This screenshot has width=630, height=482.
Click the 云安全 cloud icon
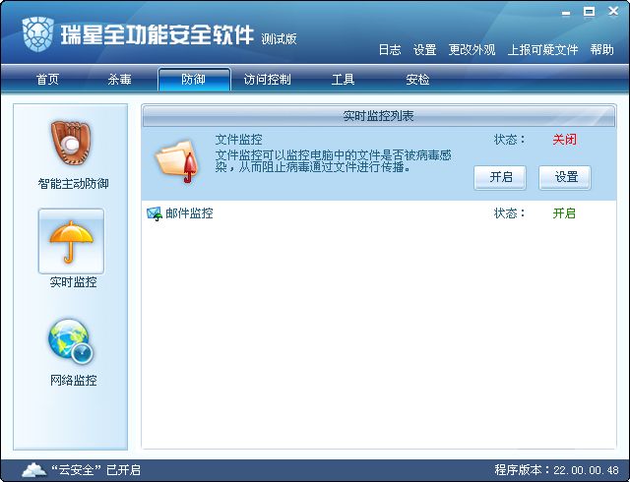pyautogui.click(x=33, y=469)
